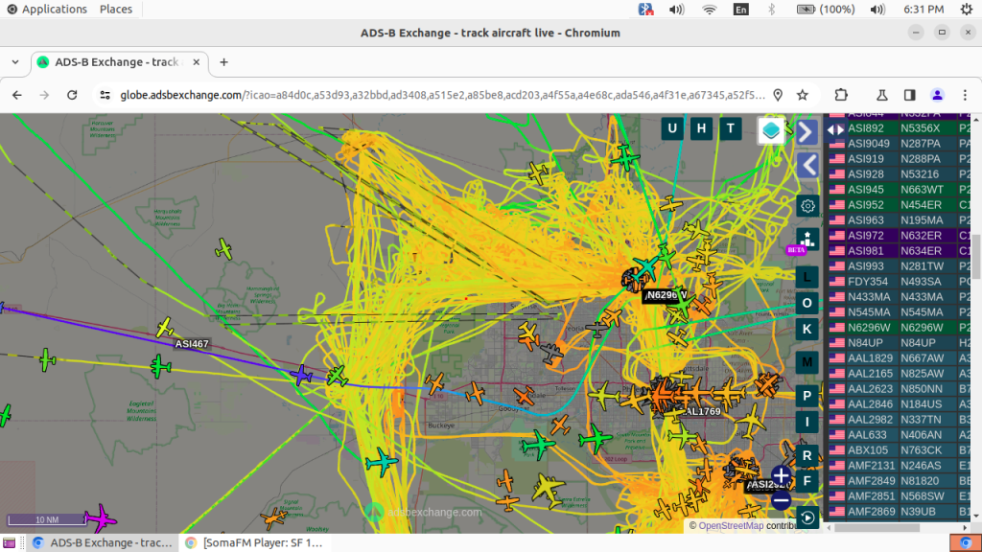Click the sidebar width toggle arrows icon
The image size is (982, 552).
[x=835, y=129]
